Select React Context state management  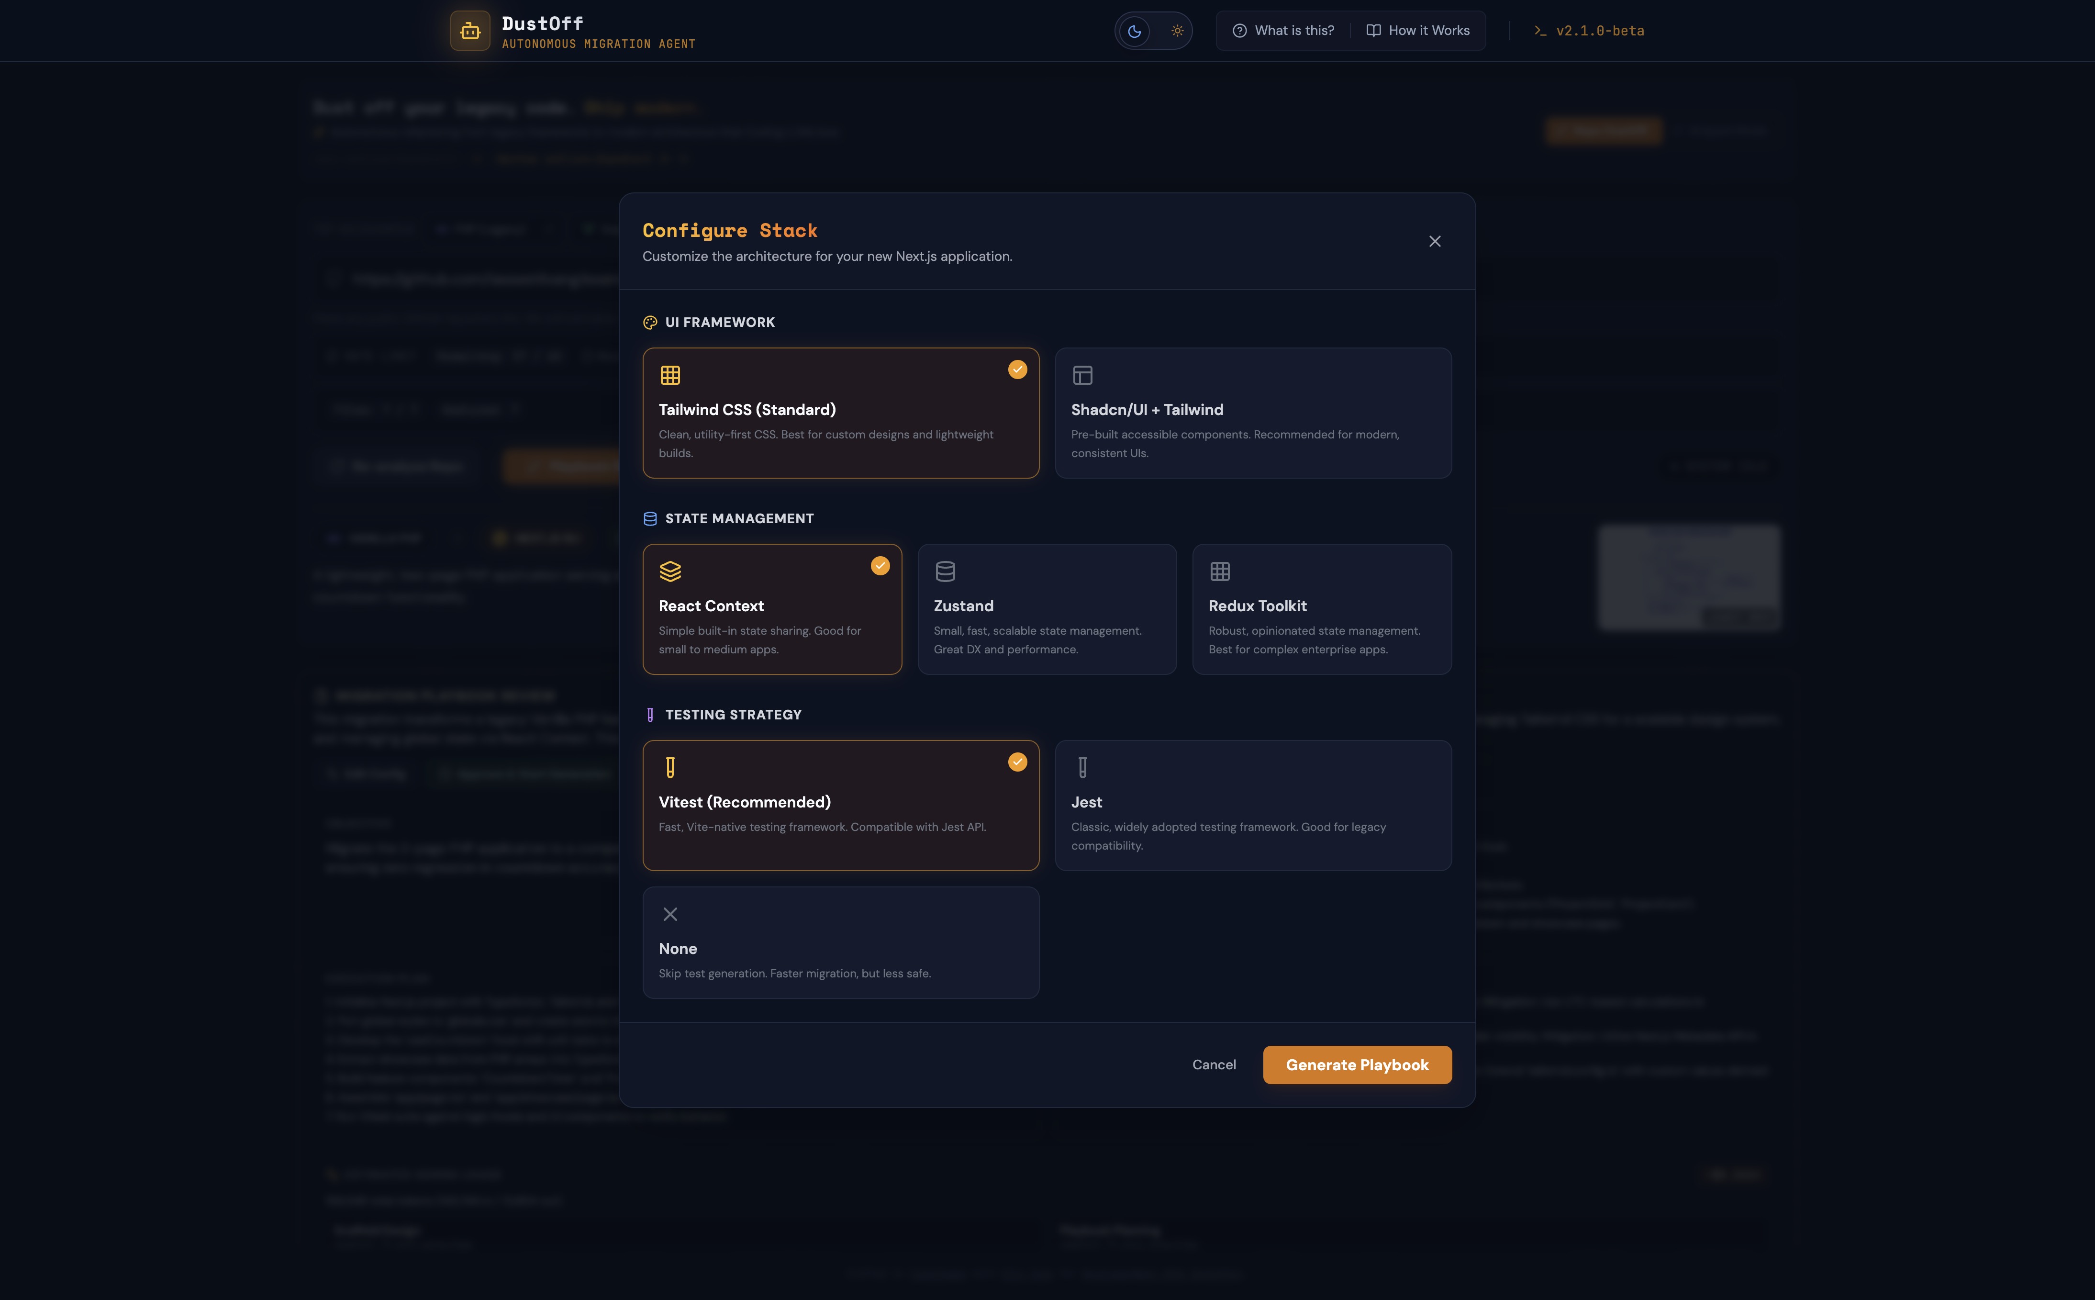pos(772,609)
